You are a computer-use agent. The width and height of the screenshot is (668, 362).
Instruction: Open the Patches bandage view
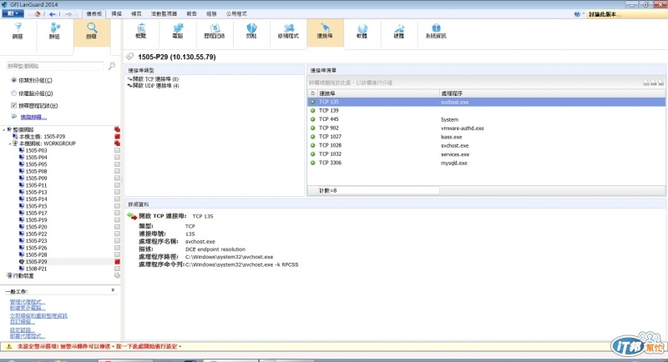tap(288, 32)
